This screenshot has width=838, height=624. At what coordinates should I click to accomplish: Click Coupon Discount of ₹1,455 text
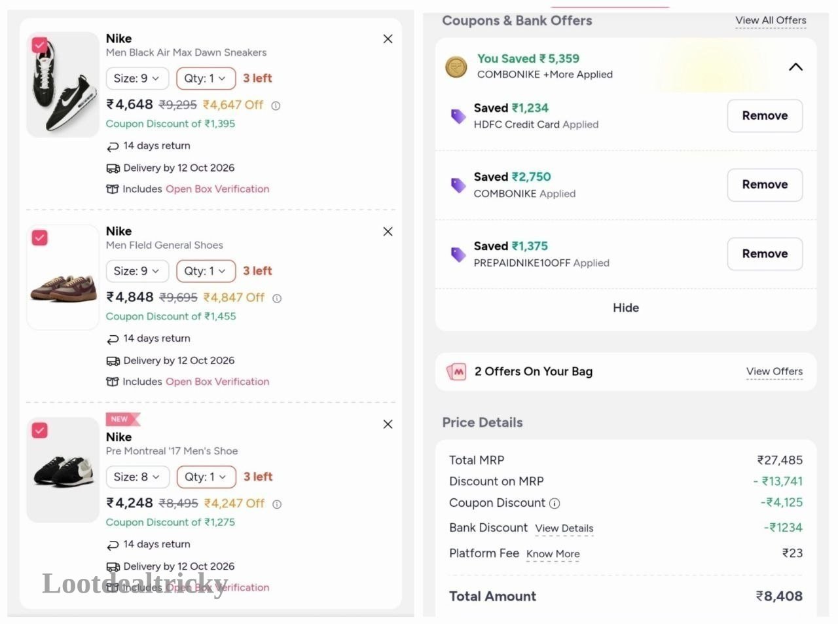click(171, 316)
